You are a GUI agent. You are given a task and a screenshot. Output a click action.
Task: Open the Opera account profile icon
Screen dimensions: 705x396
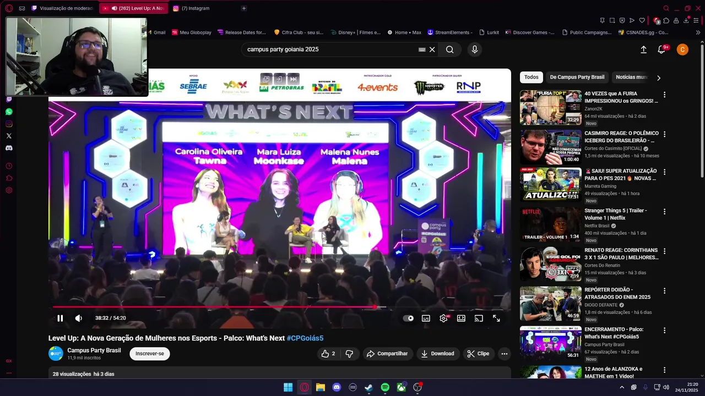676,20
